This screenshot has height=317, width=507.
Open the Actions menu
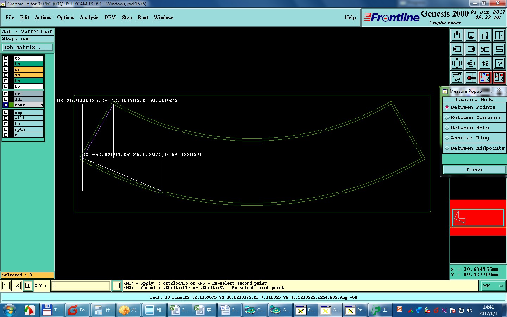(43, 17)
